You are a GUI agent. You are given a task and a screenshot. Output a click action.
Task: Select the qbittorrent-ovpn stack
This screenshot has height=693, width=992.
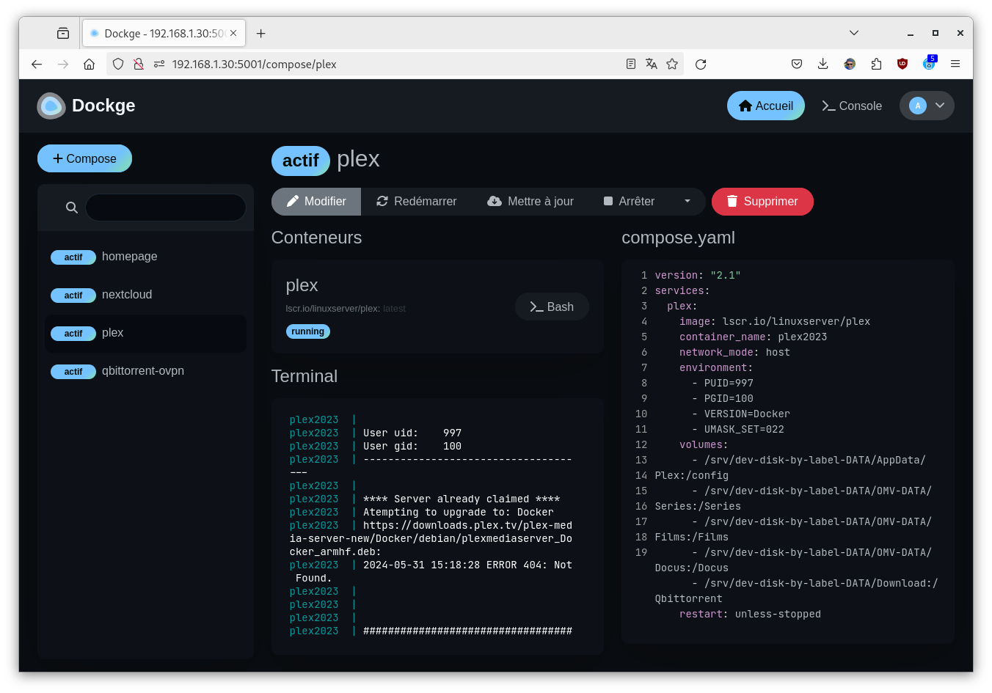(145, 371)
